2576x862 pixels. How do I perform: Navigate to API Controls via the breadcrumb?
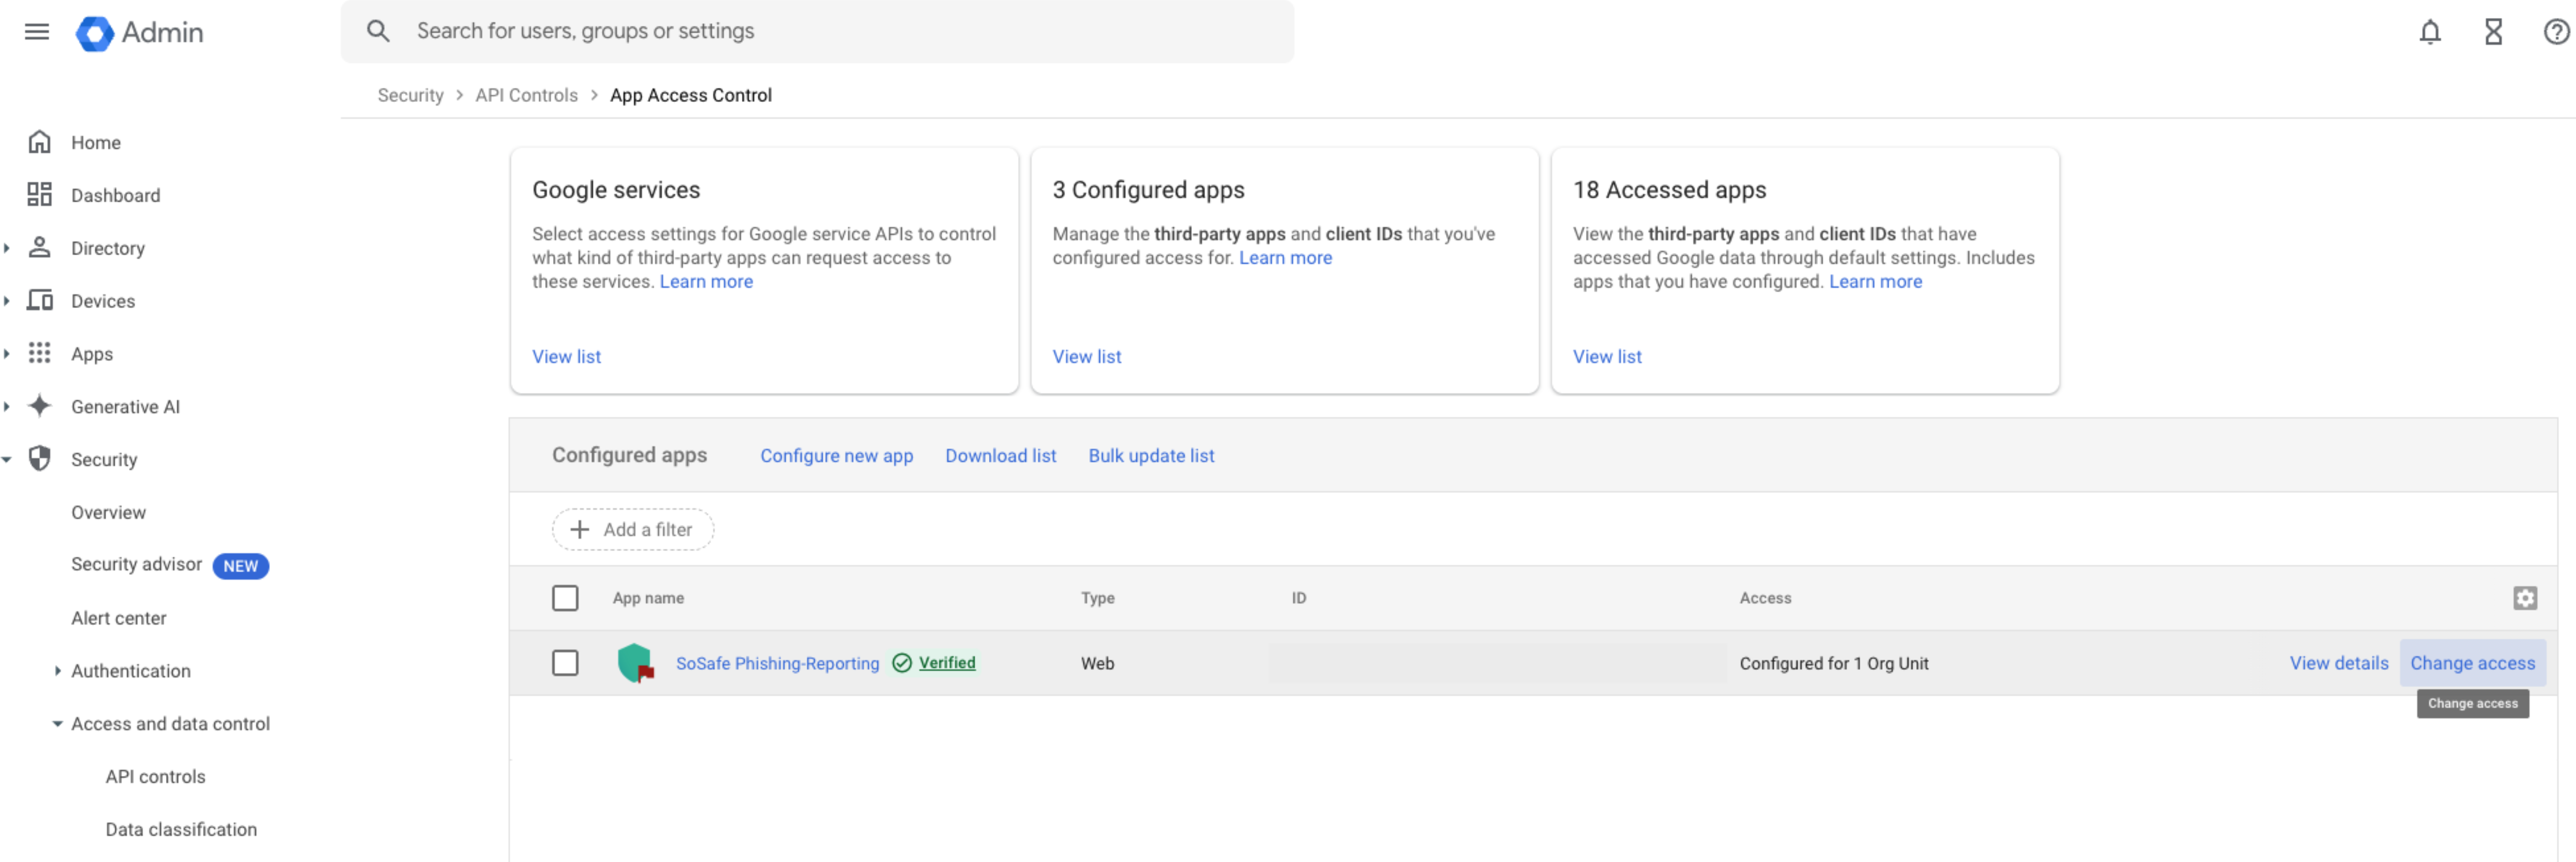[526, 95]
